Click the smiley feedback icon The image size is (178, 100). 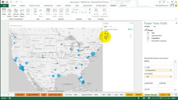pos(176,6)
